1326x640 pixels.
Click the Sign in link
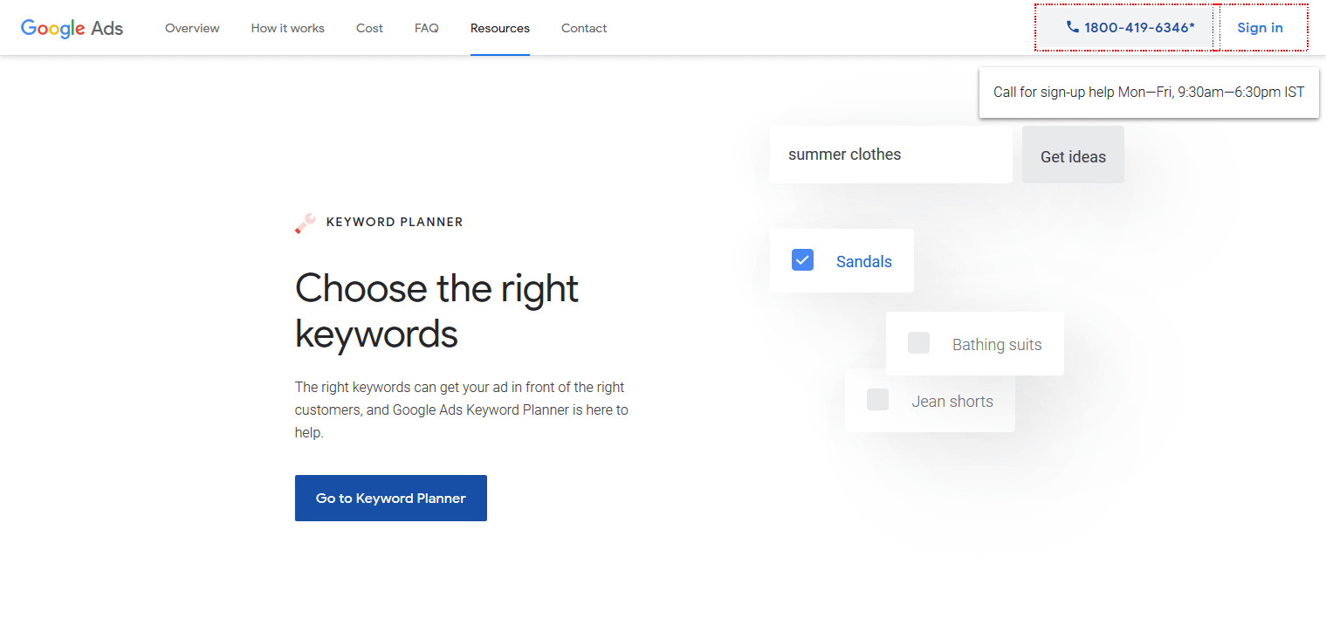pyautogui.click(x=1260, y=28)
